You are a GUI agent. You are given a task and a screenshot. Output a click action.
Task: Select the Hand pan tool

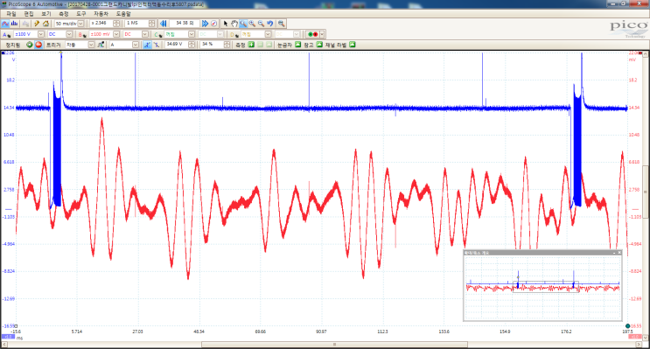pyautogui.click(x=234, y=24)
